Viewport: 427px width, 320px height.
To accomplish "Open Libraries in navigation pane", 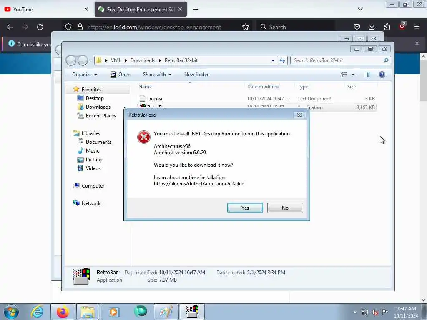I will click(90, 133).
